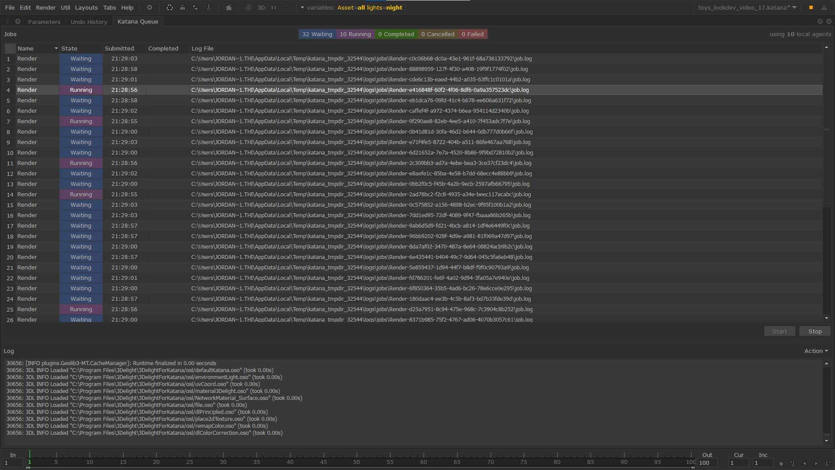Open the Name column sort dropdown
Viewport: 835px width, 470px height.
[x=56, y=48]
